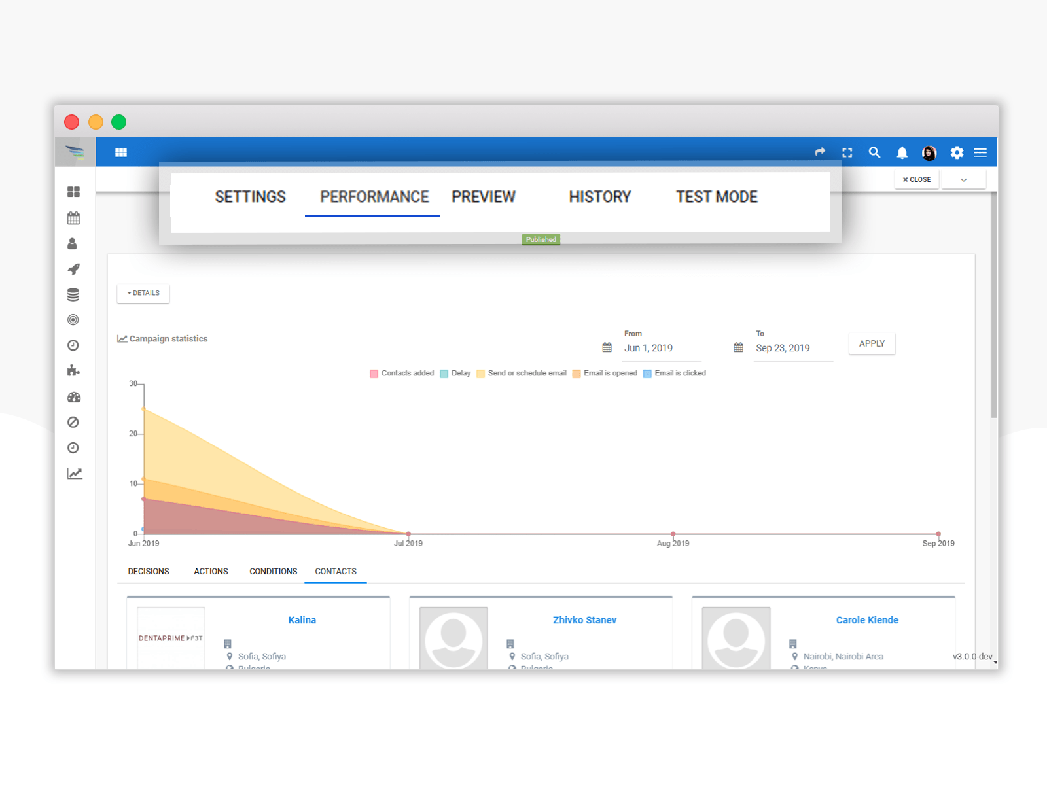Switch to the HISTORY tab
The image size is (1047, 785).
coord(600,197)
